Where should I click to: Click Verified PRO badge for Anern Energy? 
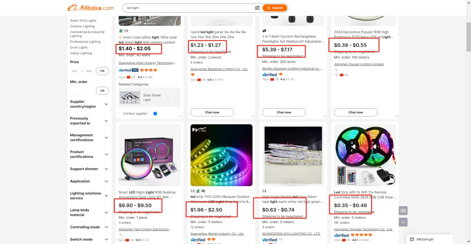128,70
